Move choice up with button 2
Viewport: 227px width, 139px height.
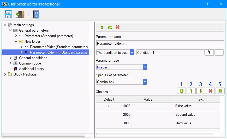[x=191, y=91]
